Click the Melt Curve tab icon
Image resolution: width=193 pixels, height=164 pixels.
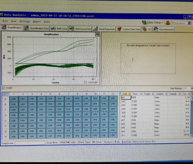pyautogui.click(x=53, y=28)
